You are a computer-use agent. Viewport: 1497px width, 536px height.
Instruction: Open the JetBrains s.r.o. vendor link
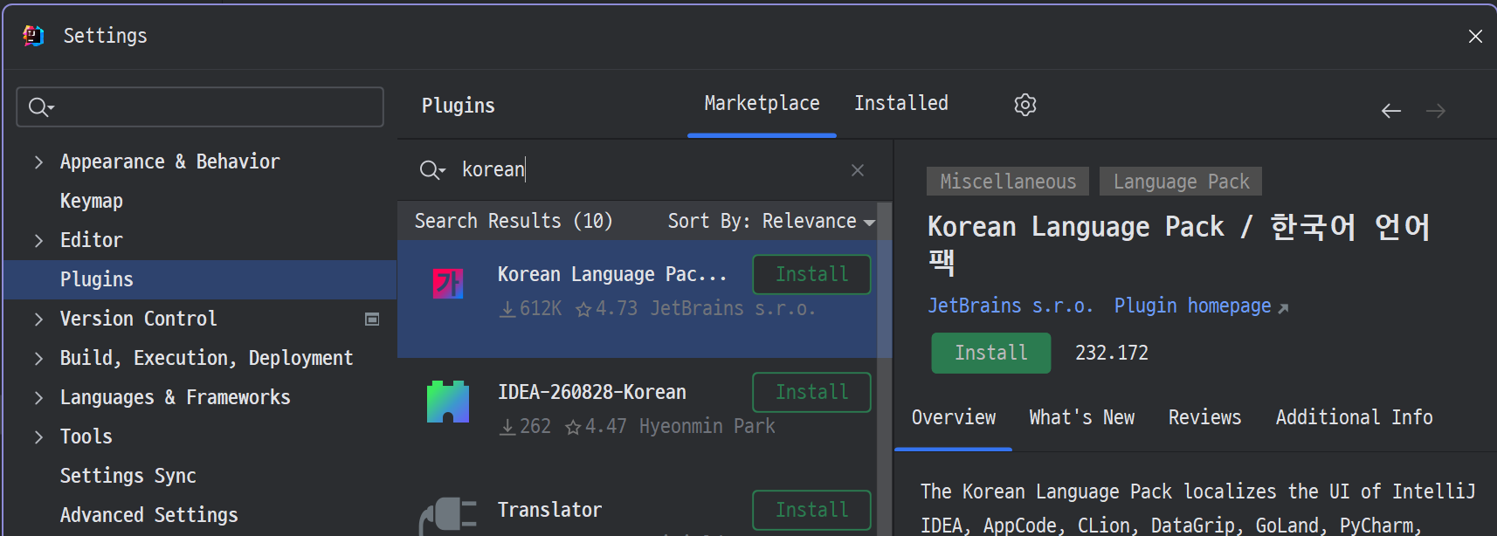(1010, 306)
